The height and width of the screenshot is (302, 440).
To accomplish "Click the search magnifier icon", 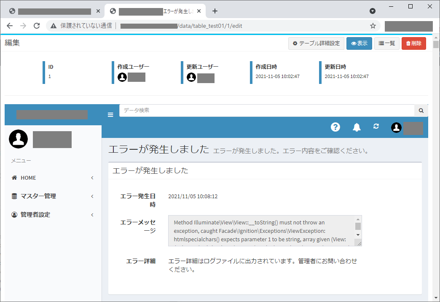I will (x=421, y=110).
